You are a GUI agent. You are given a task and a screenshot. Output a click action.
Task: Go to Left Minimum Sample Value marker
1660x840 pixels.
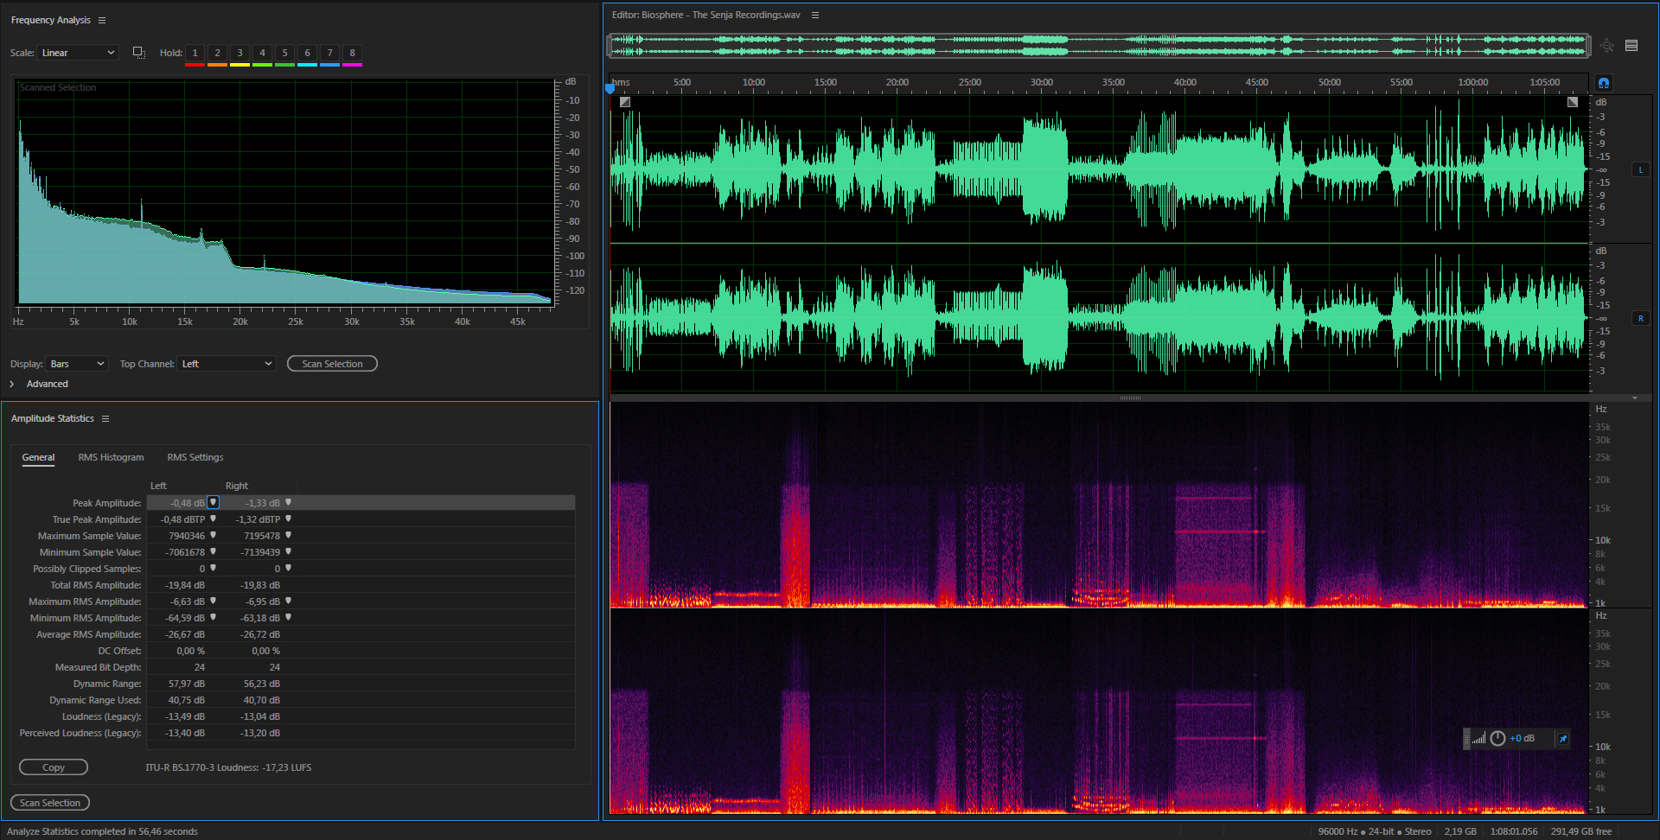click(213, 551)
